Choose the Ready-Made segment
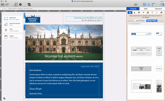165x101 pixels. pyautogui.click(x=152, y=21)
